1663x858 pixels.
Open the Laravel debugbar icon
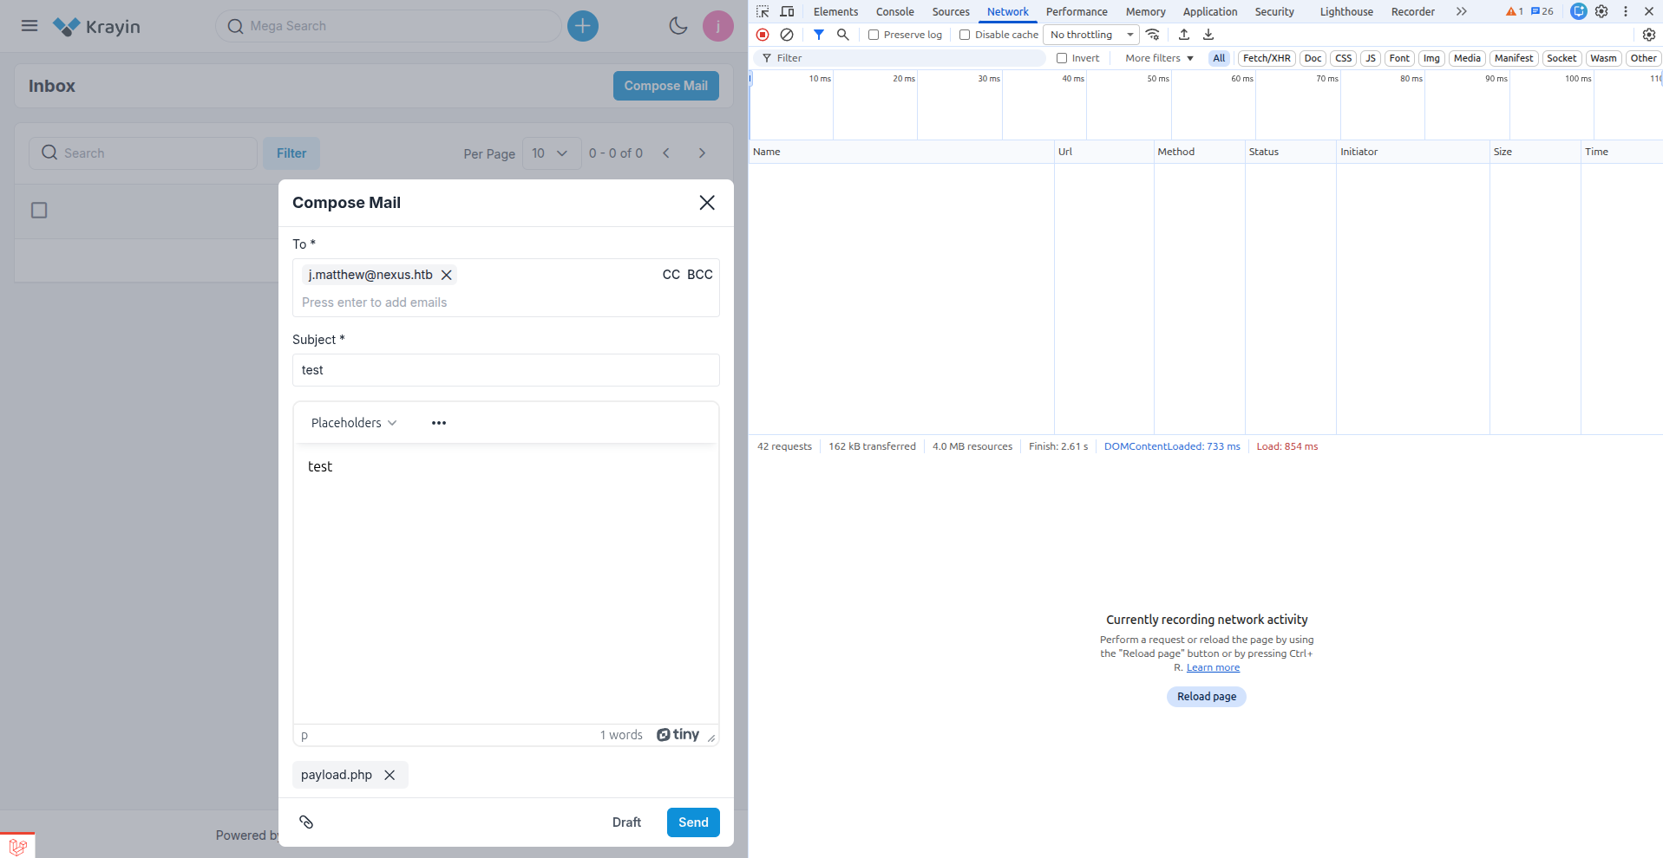17,847
